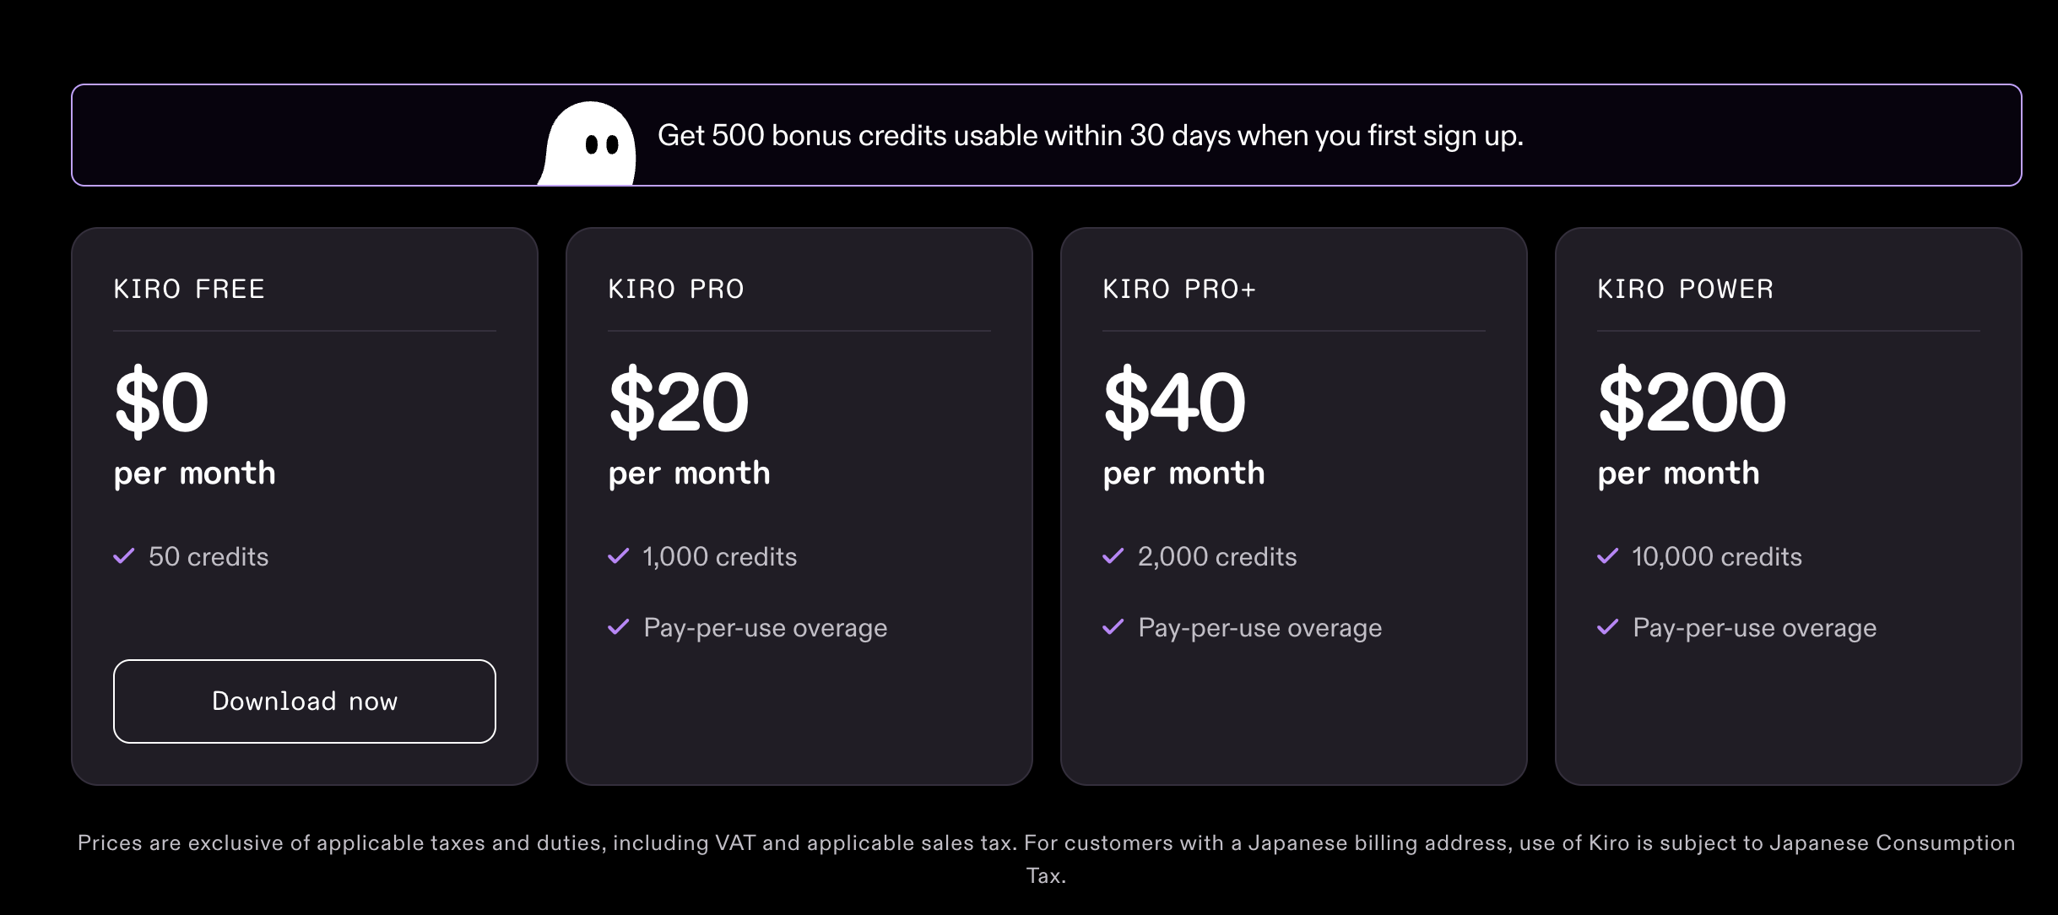The image size is (2058, 915).
Task: Select the KIRO PRO+ plan heading
Action: click(x=1179, y=290)
